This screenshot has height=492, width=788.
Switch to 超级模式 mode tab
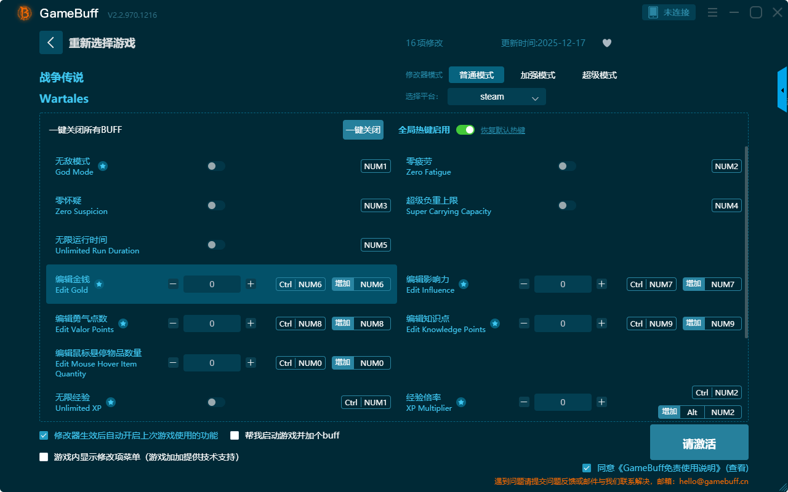point(599,75)
